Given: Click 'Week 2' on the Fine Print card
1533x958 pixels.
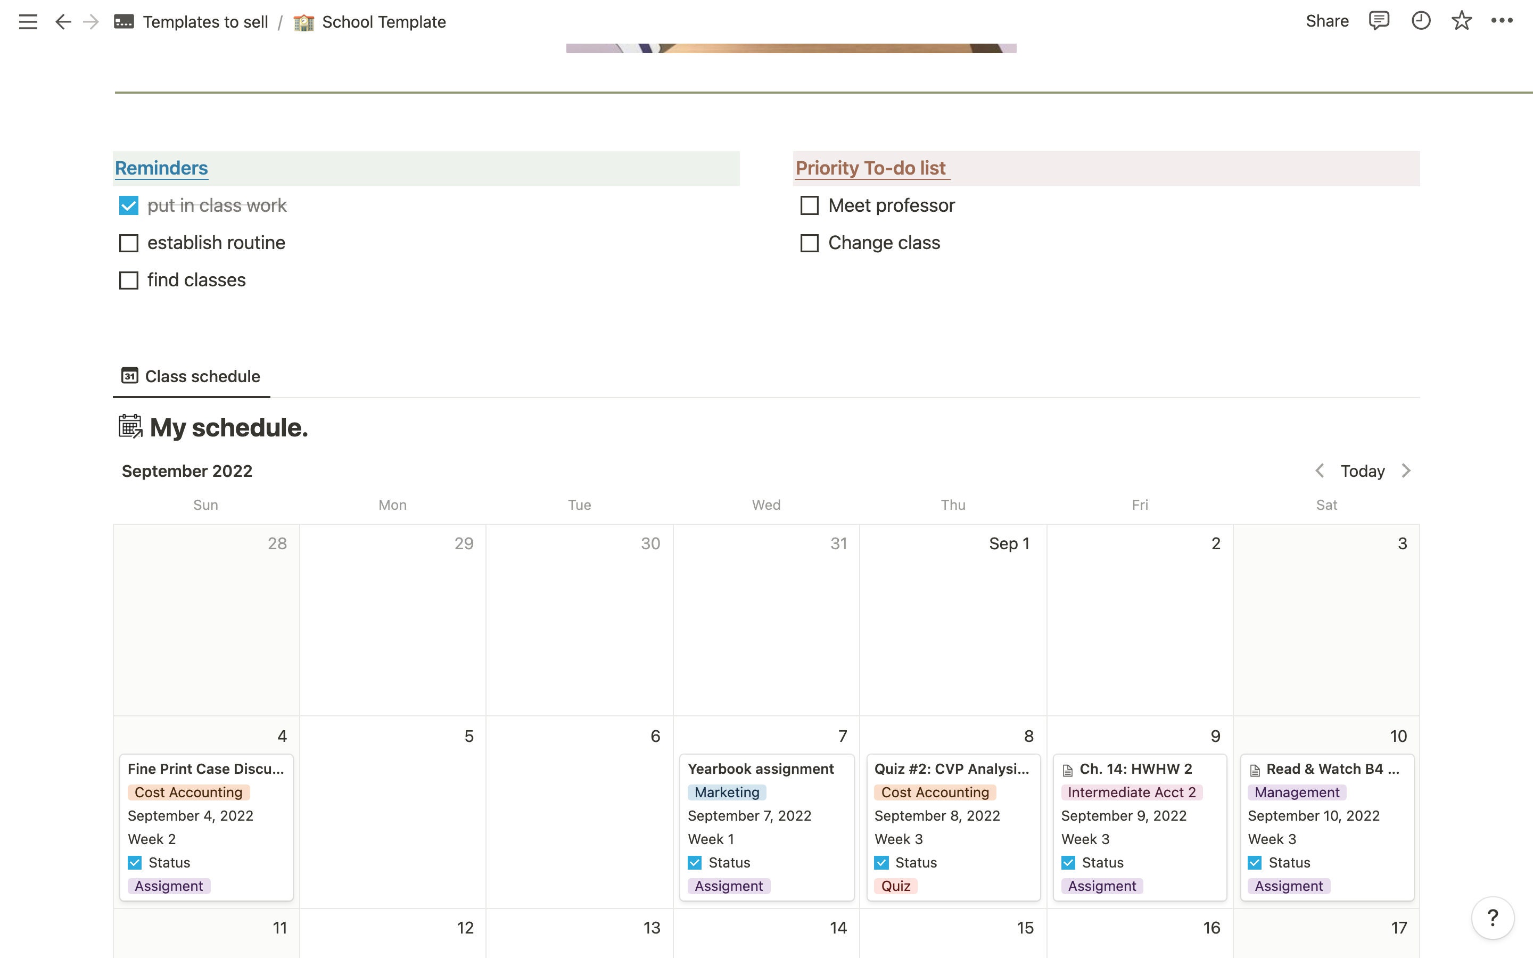Looking at the screenshot, I should [x=151, y=839].
